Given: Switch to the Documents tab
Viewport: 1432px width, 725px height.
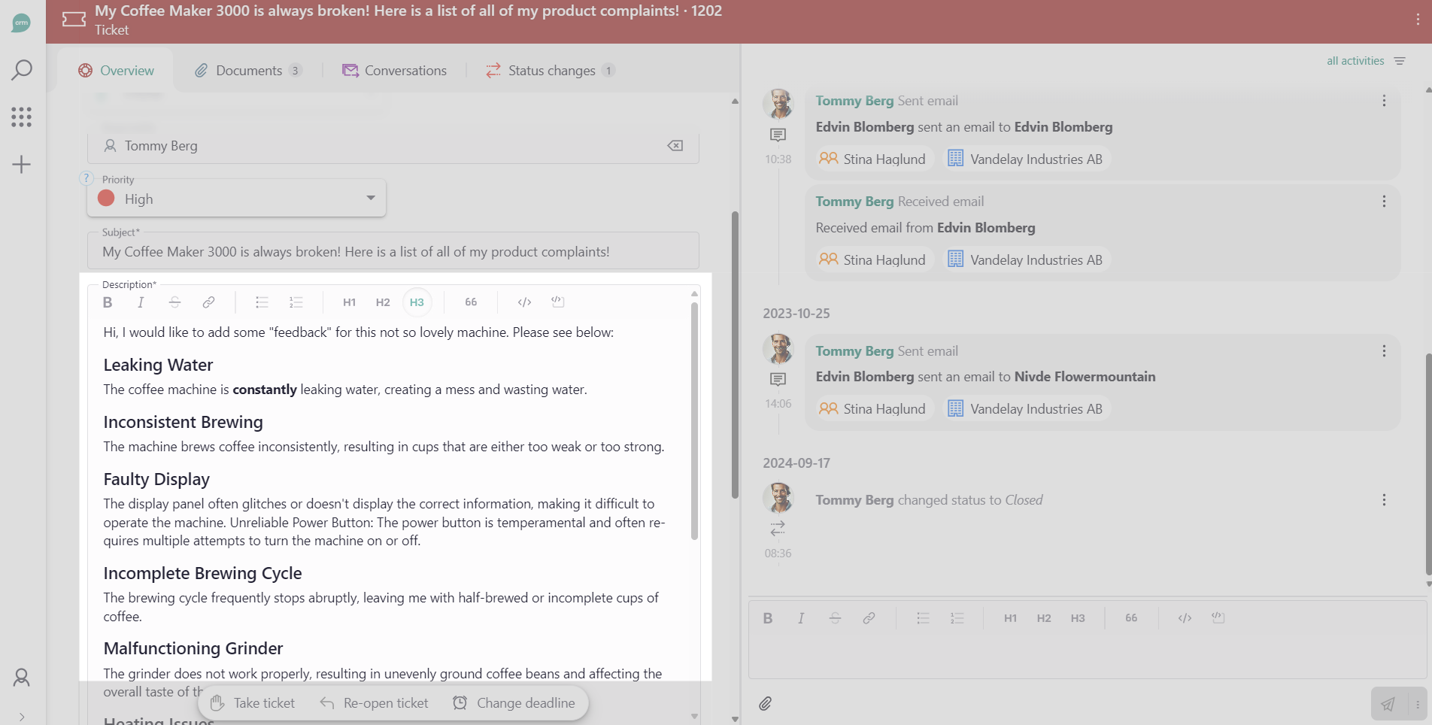Looking at the screenshot, I should click(248, 71).
